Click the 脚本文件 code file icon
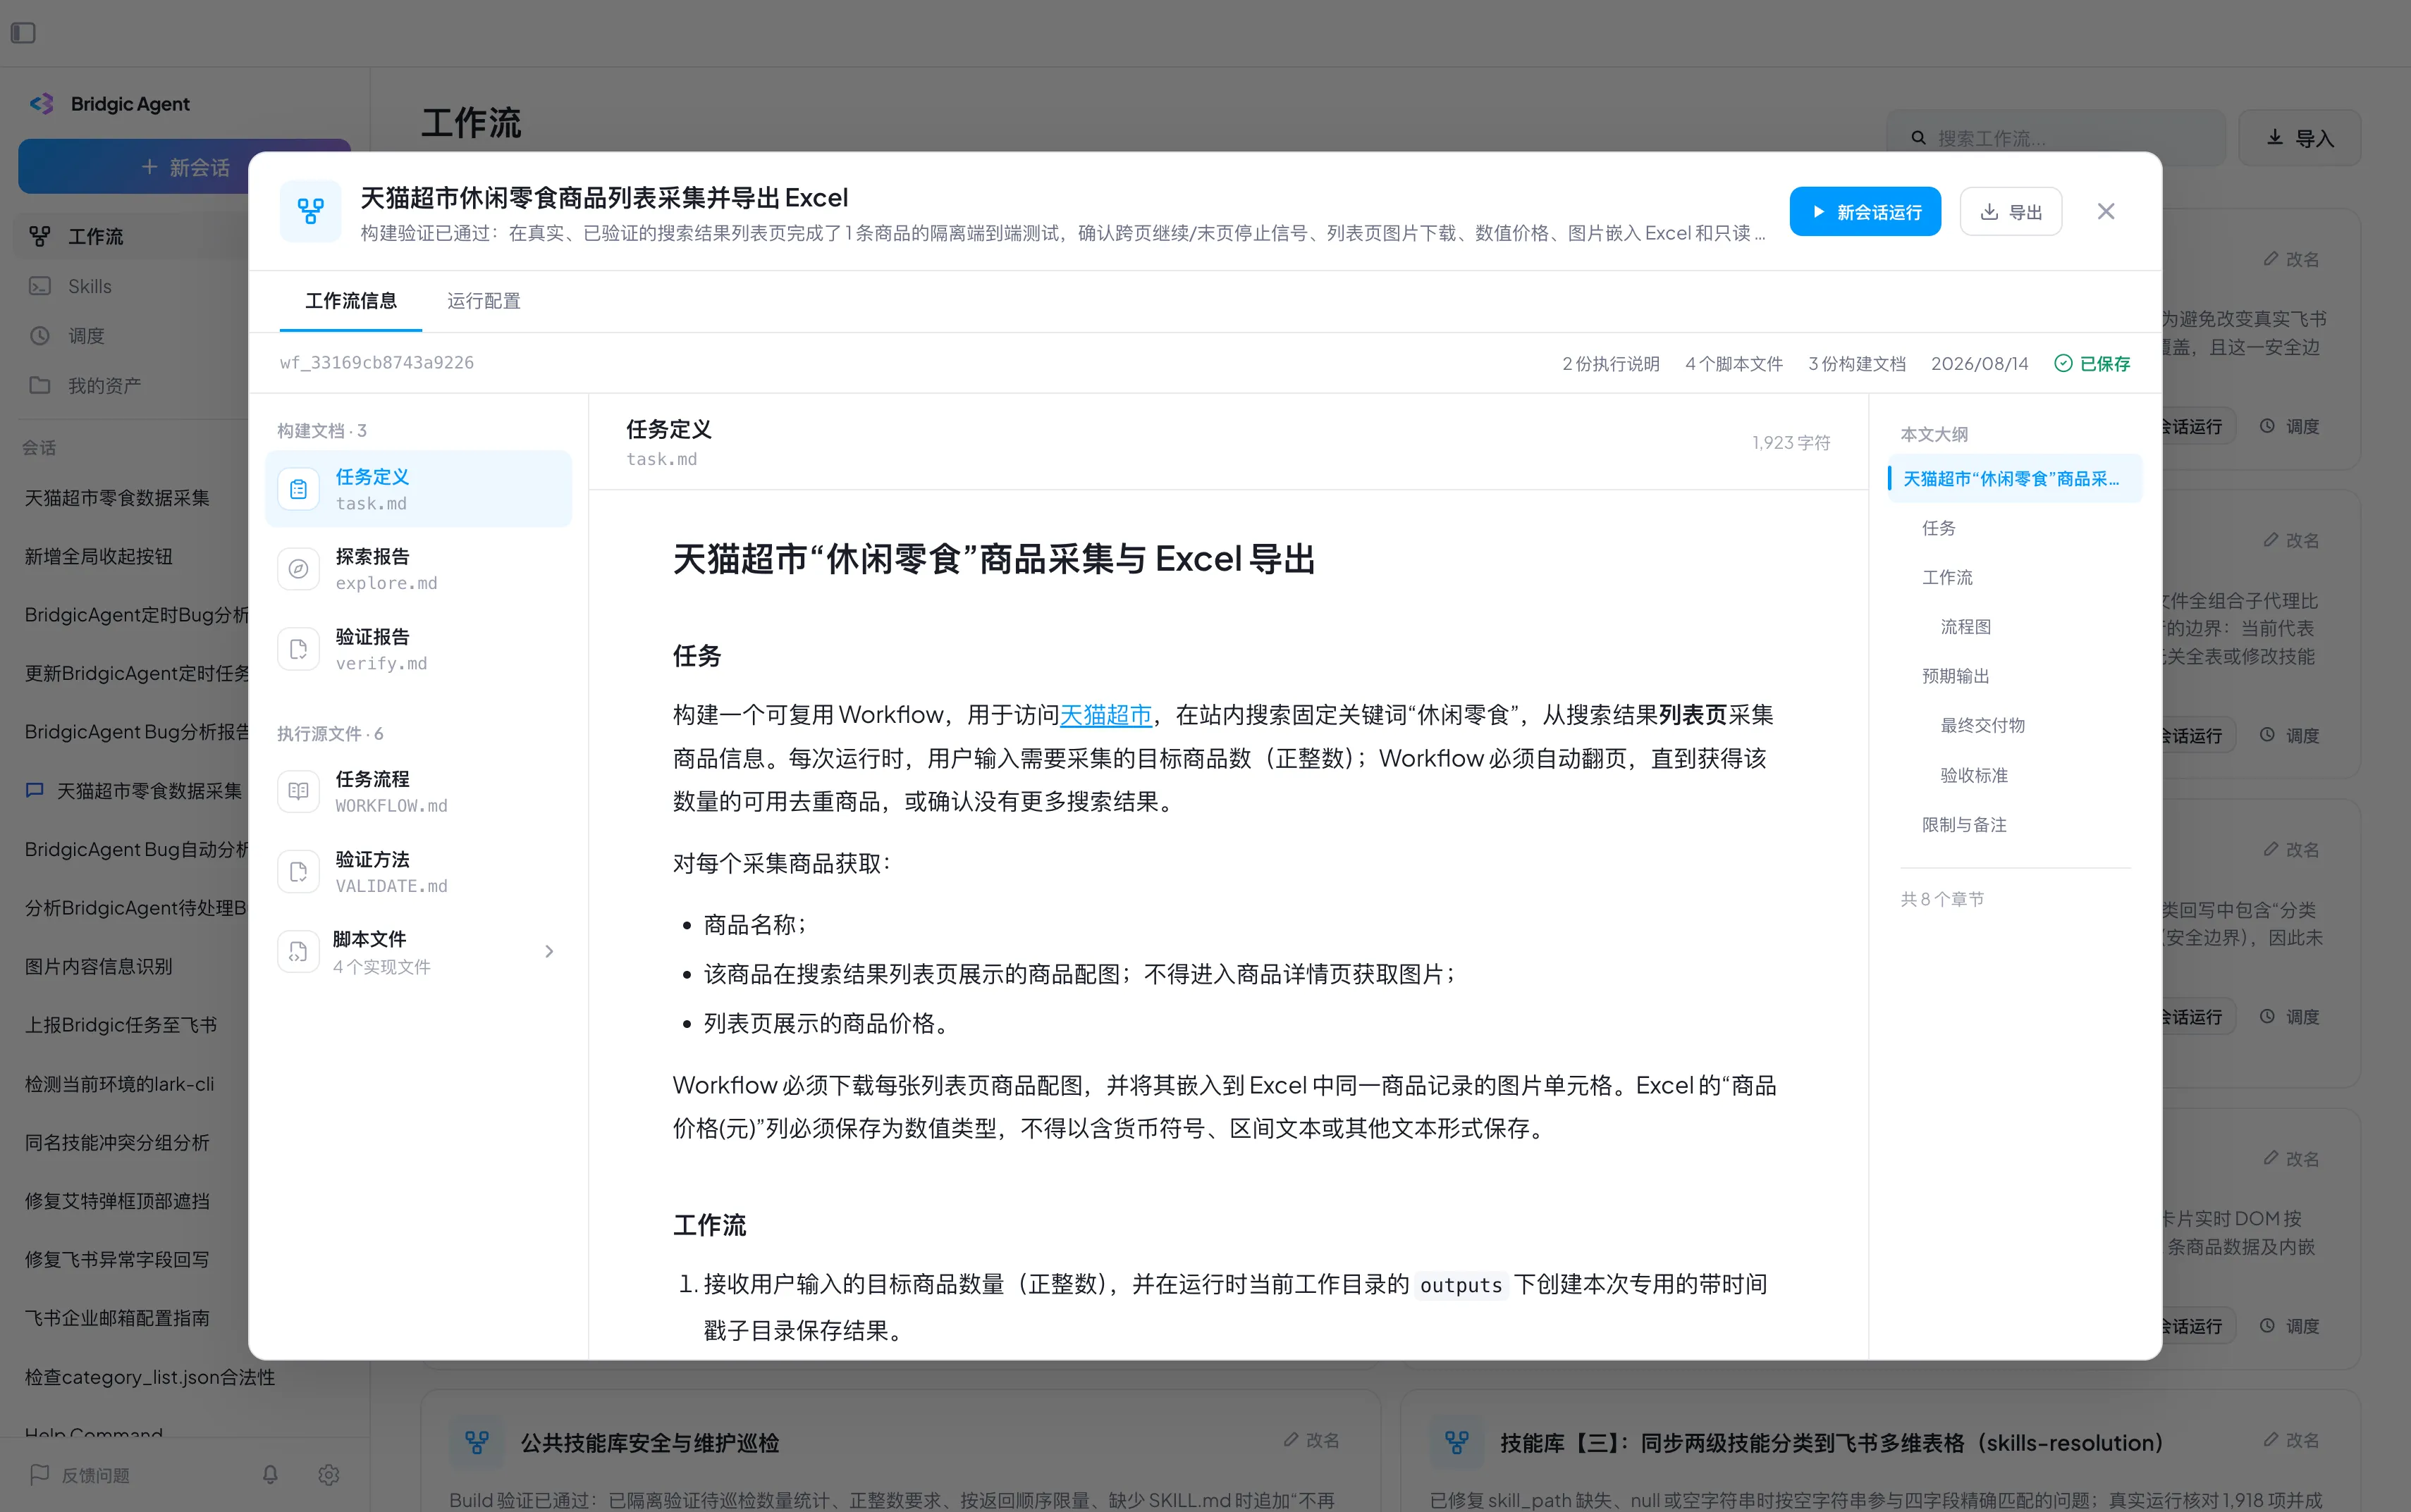Screen dimensions: 2411x1512 pyautogui.click(x=298, y=952)
